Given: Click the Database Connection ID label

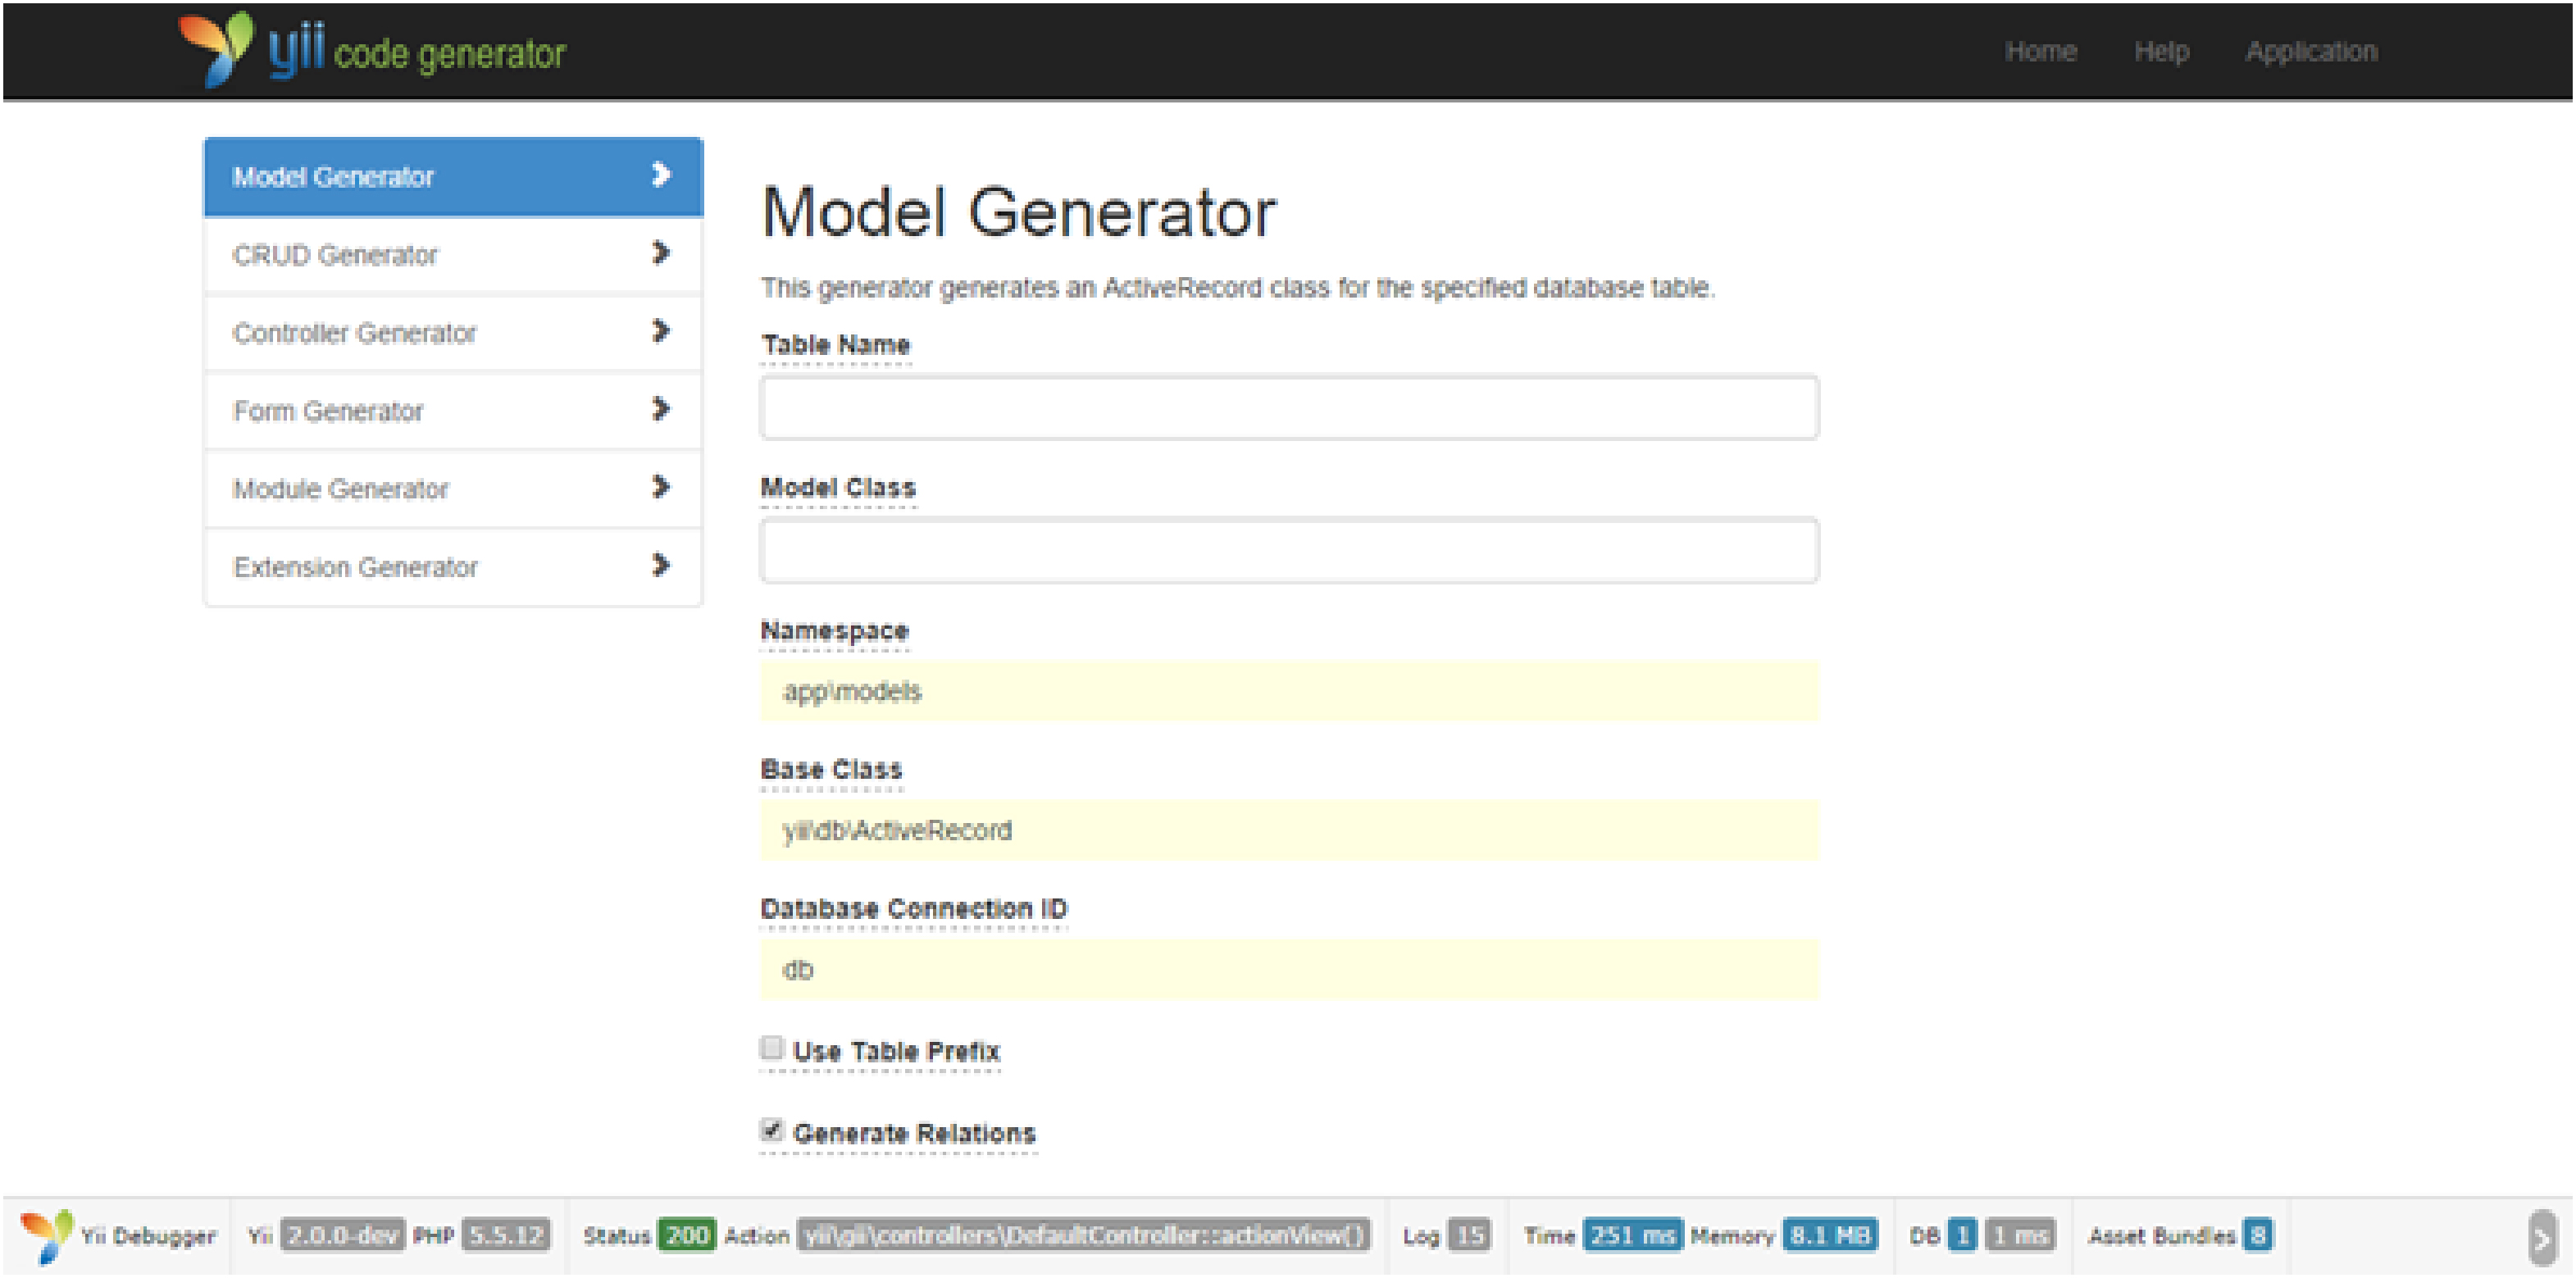Looking at the screenshot, I should 914,909.
